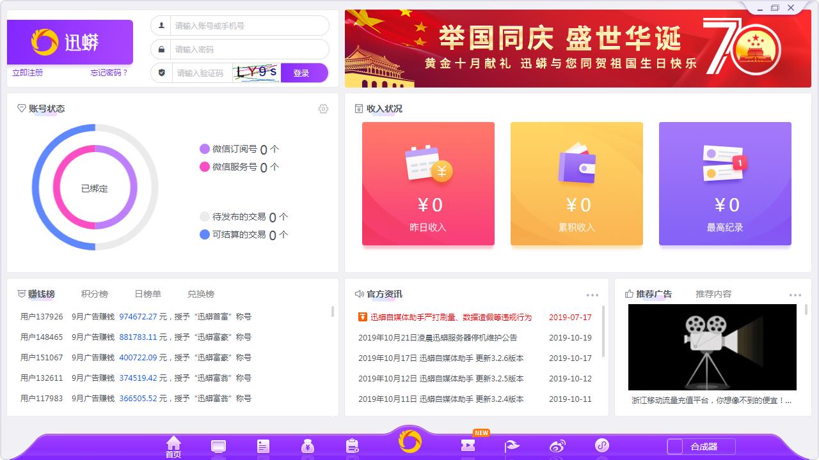This screenshot has width=819, height=460.
Task: Open account status settings gear
Action: 323,109
